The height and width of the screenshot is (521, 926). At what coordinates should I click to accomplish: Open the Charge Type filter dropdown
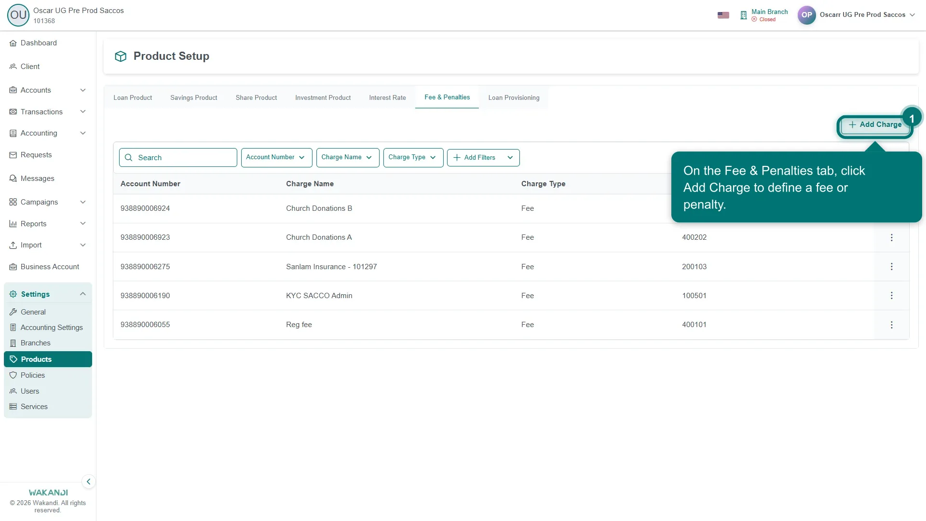413,158
